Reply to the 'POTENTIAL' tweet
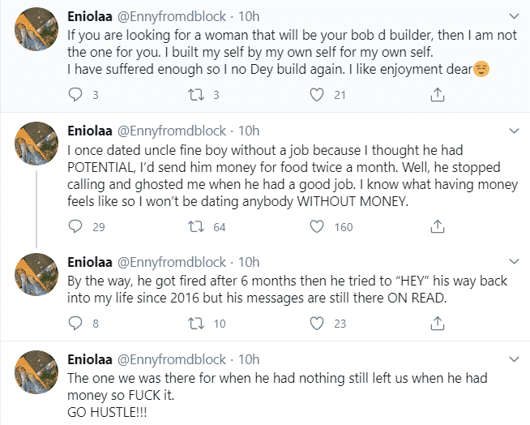This screenshot has width=530, height=425. point(75,226)
